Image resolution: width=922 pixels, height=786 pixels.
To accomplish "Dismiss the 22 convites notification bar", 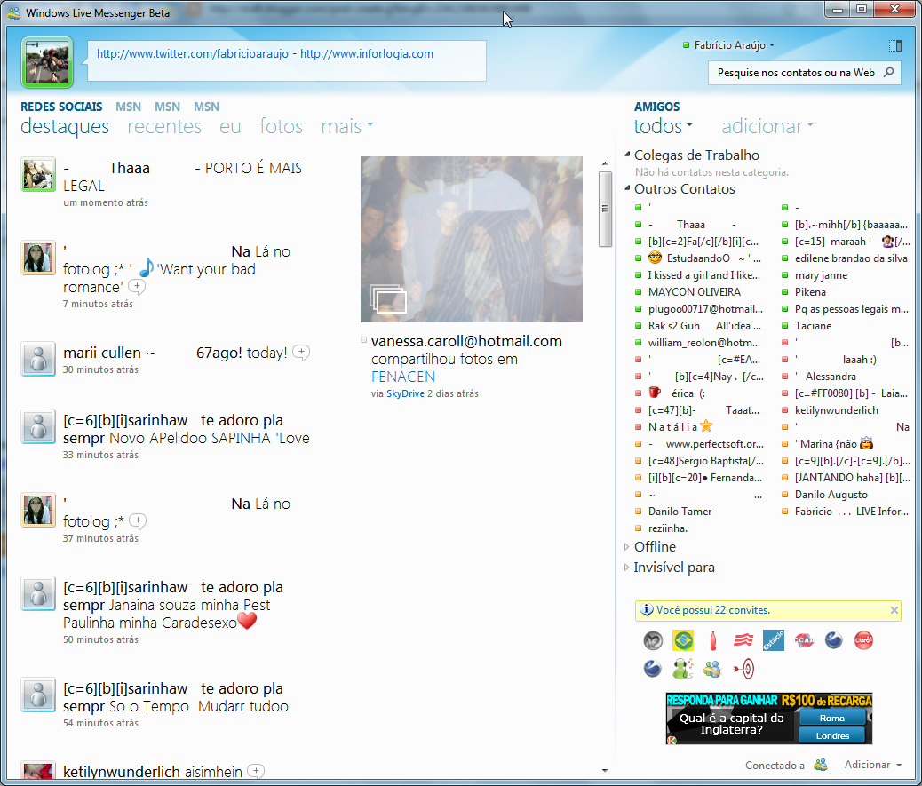I will (x=894, y=610).
